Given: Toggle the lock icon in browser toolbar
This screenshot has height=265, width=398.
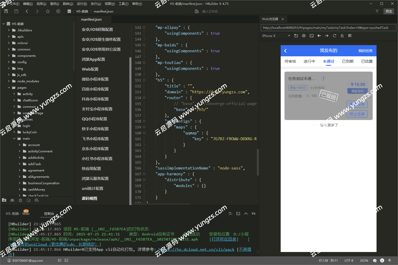Looking at the screenshot, I should coord(342,36).
